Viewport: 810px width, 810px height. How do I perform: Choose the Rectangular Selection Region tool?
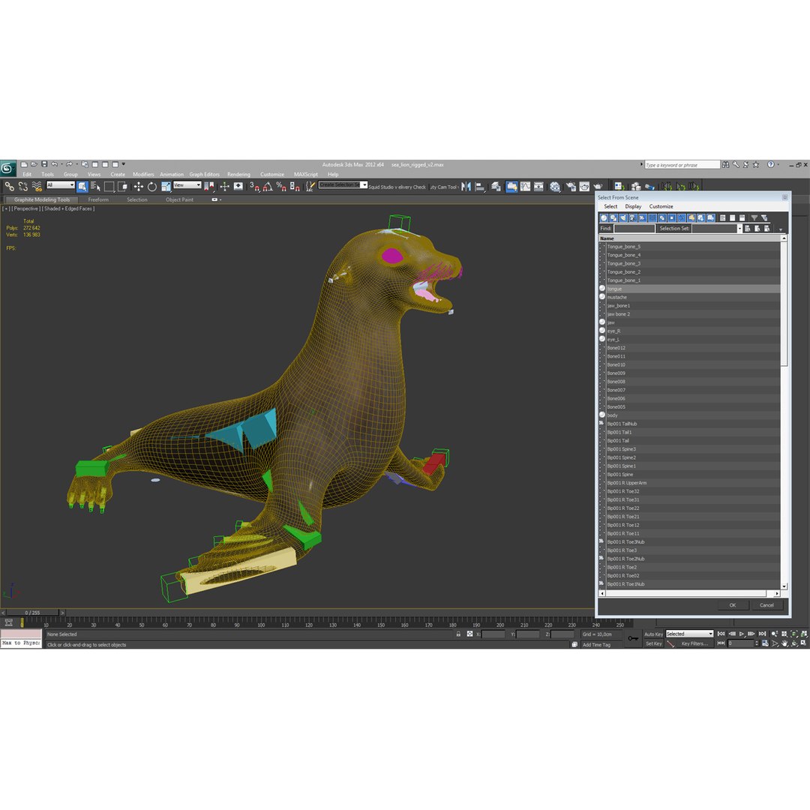pyautogui.click(x=109, y=187)
